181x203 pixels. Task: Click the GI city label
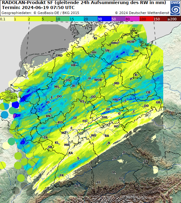75,117
